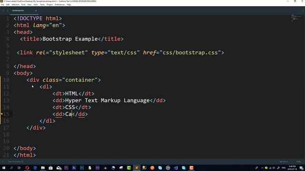Open the Tab Size selector in the status bar
The height and width of the screenshot is (171, 305).
coord(284,161)
